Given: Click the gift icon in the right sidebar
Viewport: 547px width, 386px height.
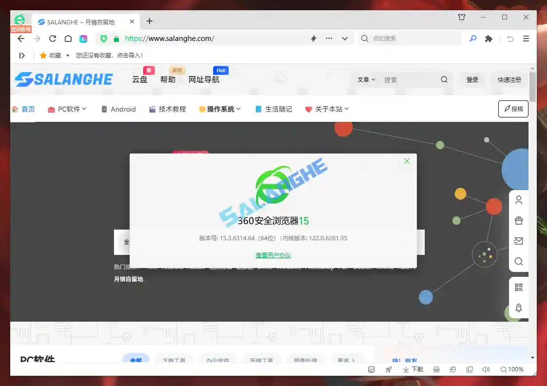Looking at the screenshot, I should (x=519, y=221).
